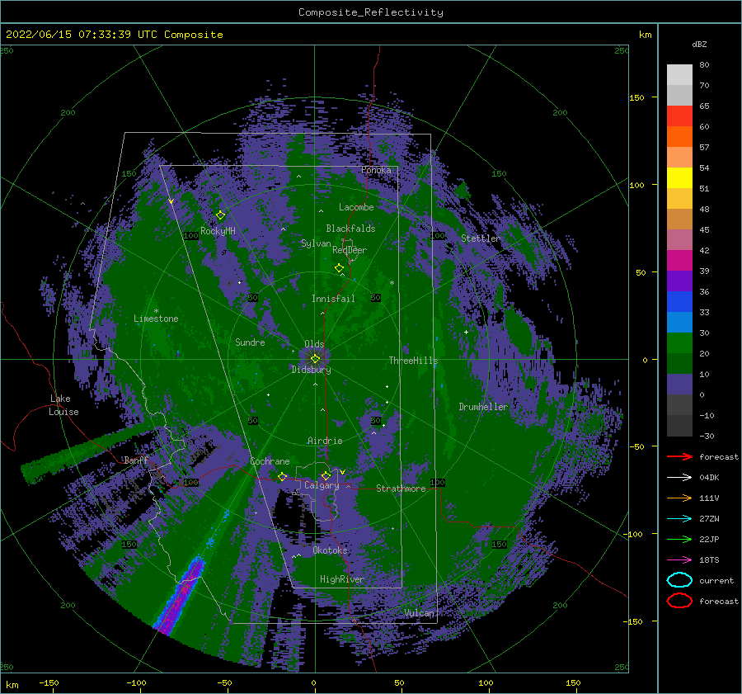Click the Vulcan label
The height and width of the screenshot is (694, 742).
419,613
